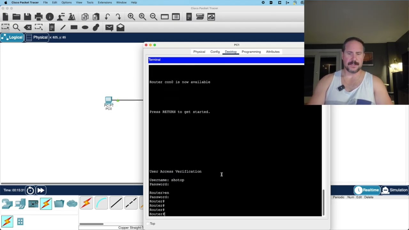Click the terminal vertical scrollbar thumb
The image size is (409, 230).
(x=323, y=202)
